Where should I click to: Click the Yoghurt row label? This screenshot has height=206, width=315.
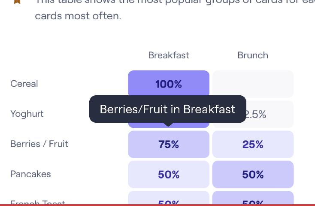(x=27, y=114)
